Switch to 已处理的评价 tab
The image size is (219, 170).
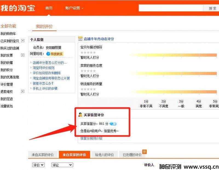click(132, 155)
